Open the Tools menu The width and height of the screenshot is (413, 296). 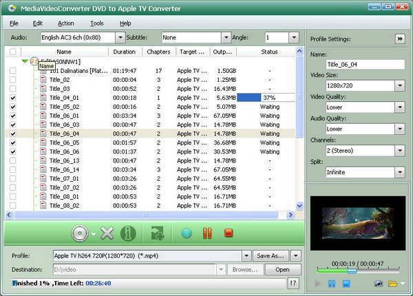point(97,23)
